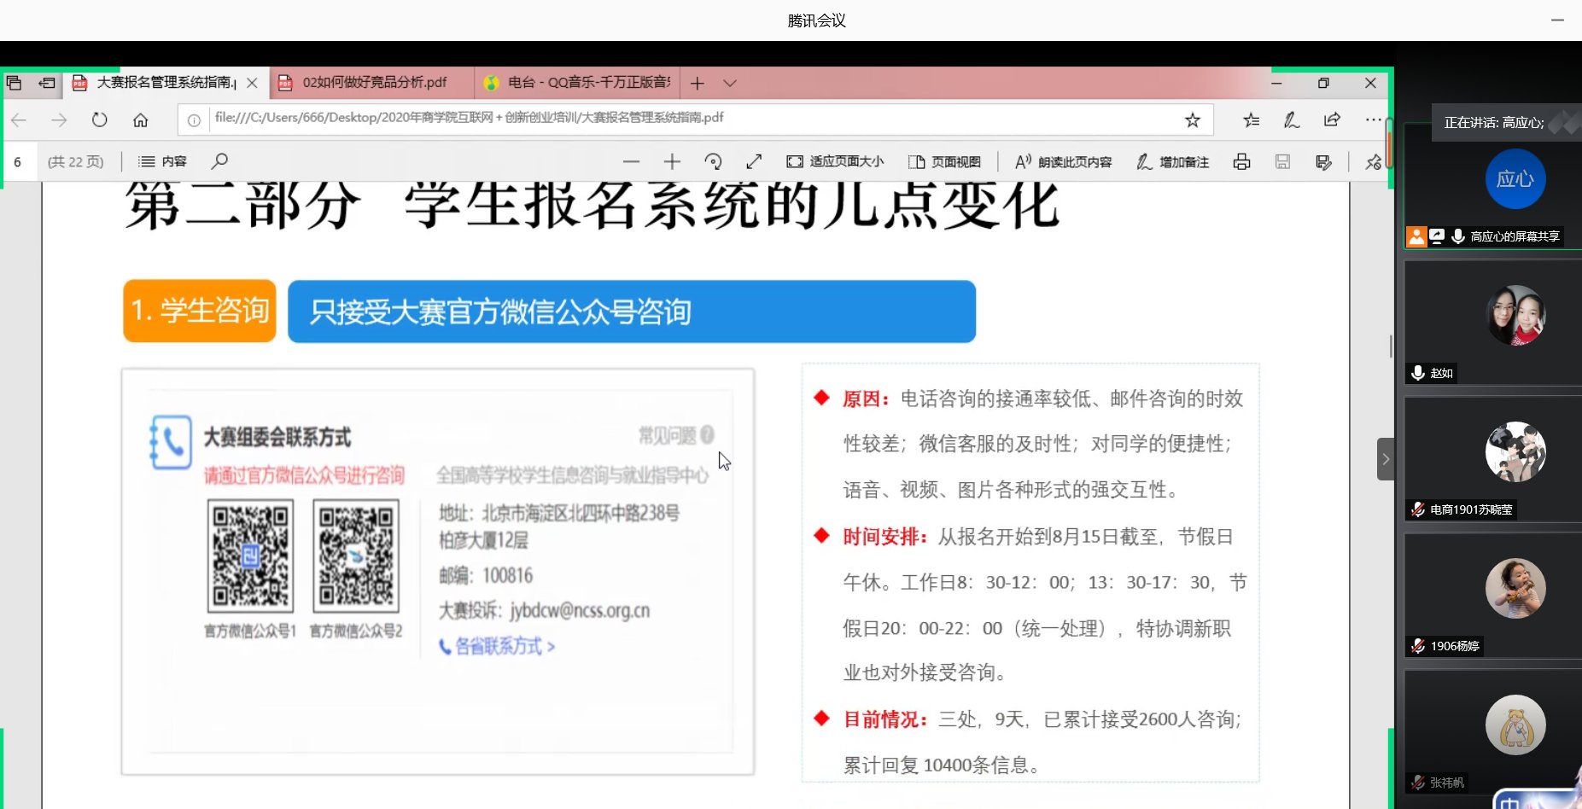Click 朗读此页内容 read aloud button
Viewport: 1582px width, 809px height.
(1063, 161)
